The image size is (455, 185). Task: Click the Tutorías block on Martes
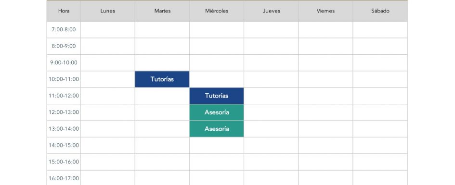coord(162,79)
